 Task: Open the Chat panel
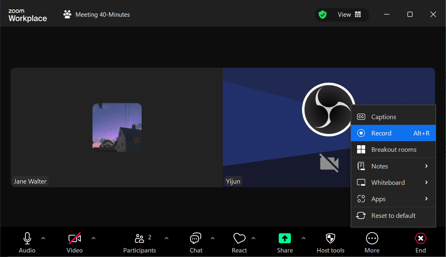196,243
